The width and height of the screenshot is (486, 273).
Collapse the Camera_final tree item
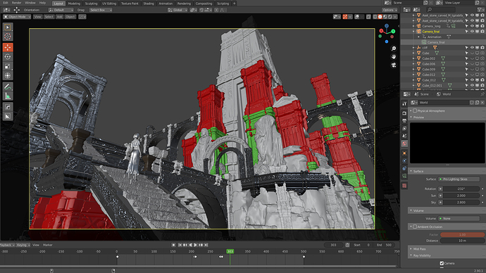point(413,32)
